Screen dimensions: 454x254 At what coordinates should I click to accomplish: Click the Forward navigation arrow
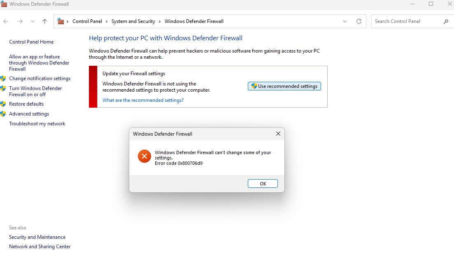(x=20, y=21)
